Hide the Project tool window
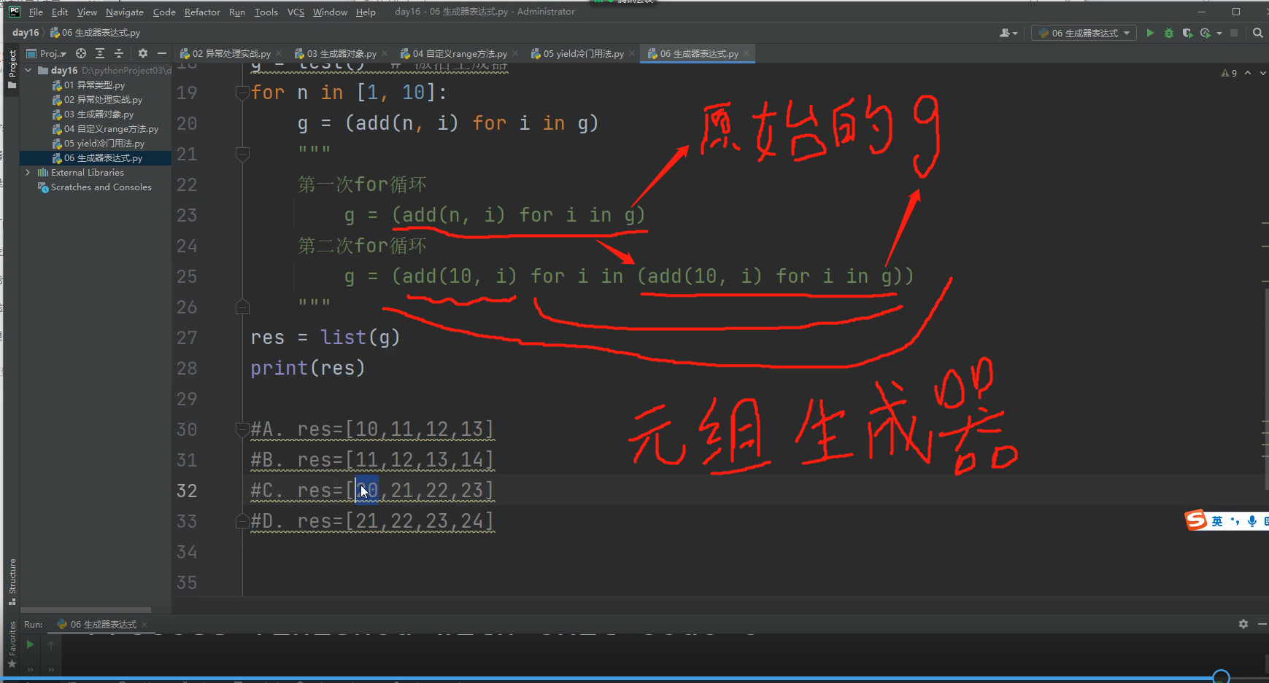This screenshot has width=1269, height=683. click(162, 53)
